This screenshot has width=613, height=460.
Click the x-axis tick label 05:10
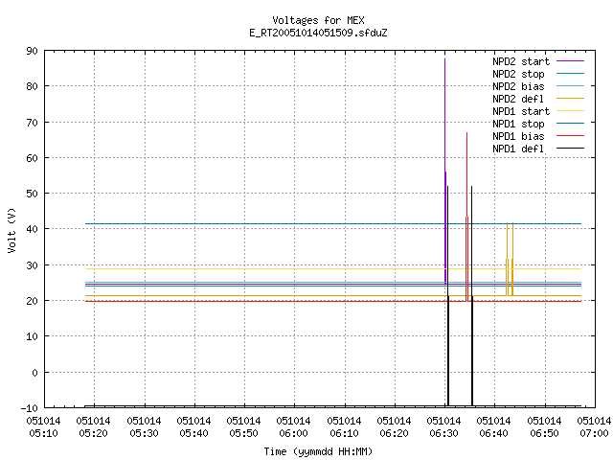click(43, 433)
